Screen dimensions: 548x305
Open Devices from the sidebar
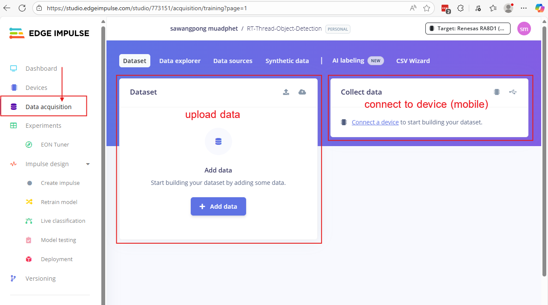coord(36,88)
